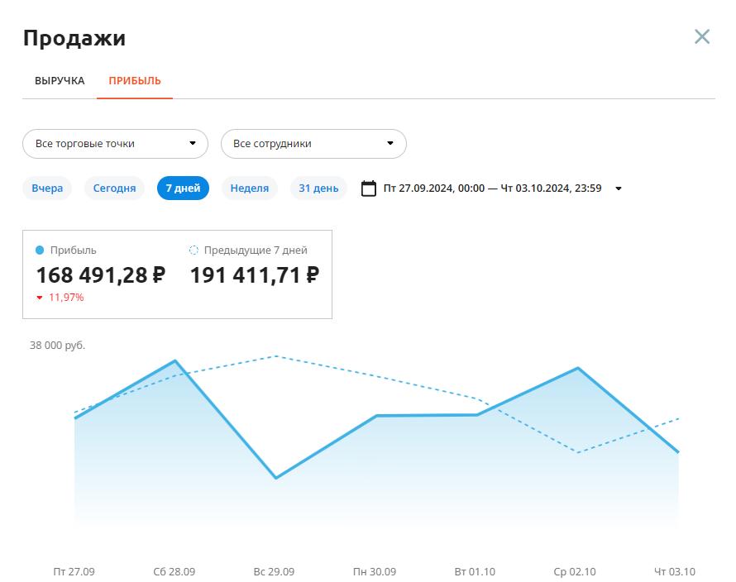Click the solid line peak above Ср 02.10
The height and width of the screenshot is (582, 736).
578,368
